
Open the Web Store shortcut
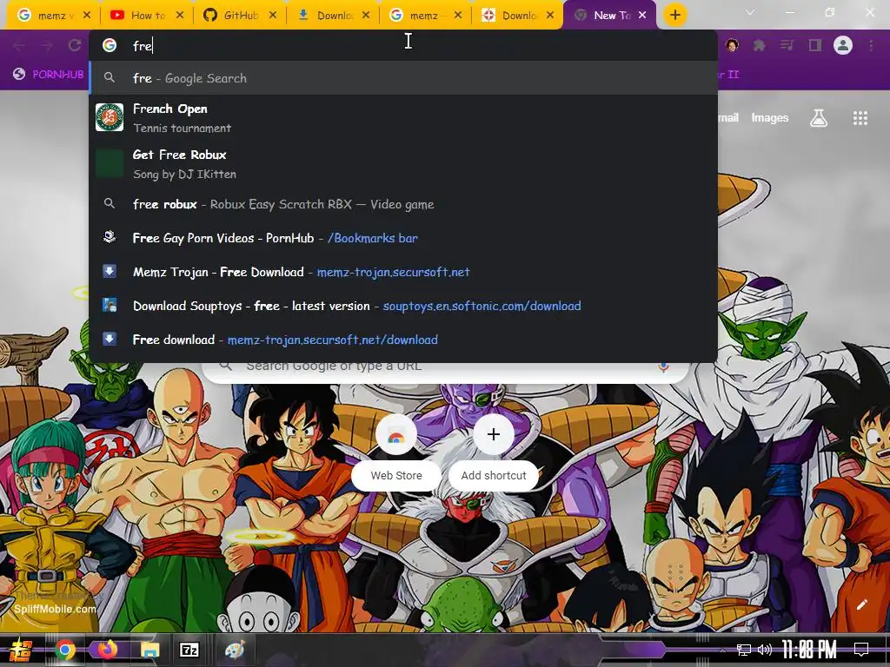point(396,452)
